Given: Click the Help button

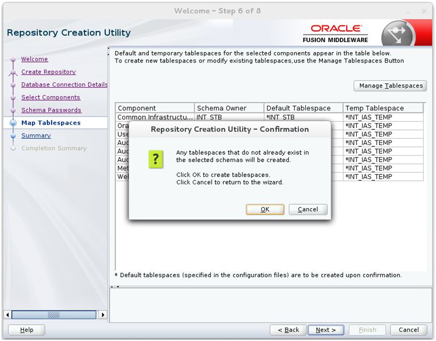Looking at the screenshot, I should (x=27, y=330).
